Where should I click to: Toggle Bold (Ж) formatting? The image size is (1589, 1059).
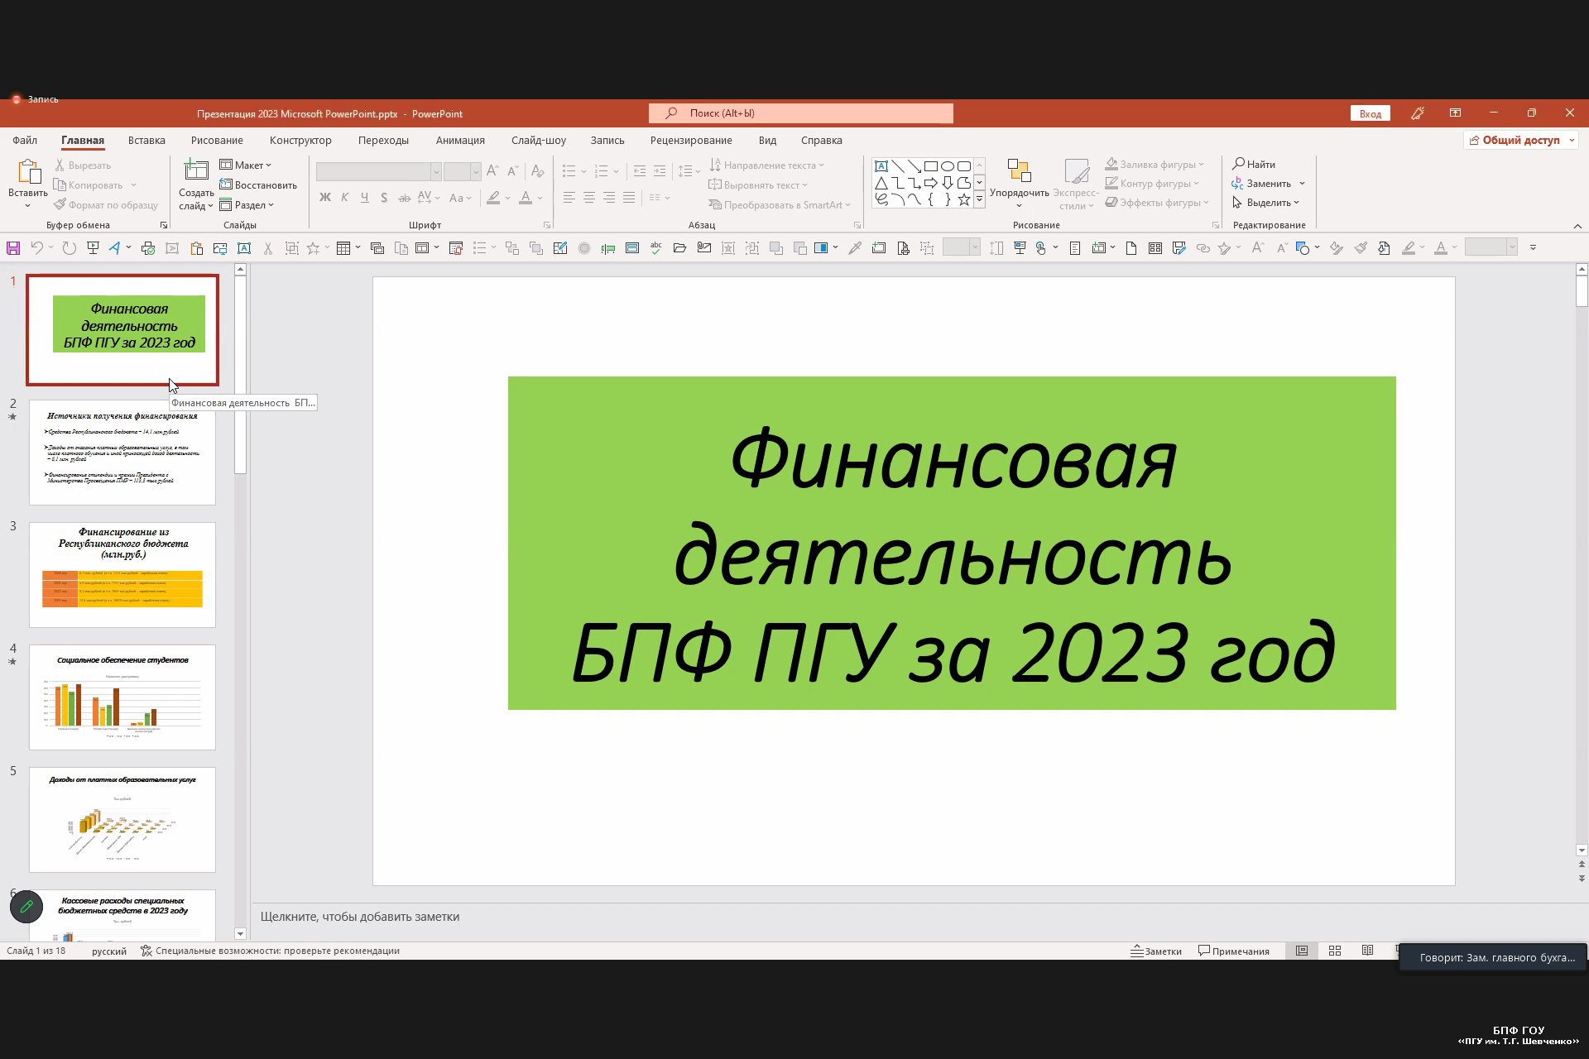[324, 198]
